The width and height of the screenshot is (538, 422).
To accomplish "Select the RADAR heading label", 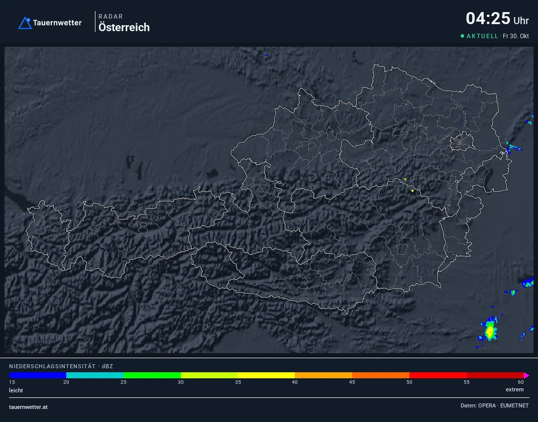I will click(x=111, y=17).
